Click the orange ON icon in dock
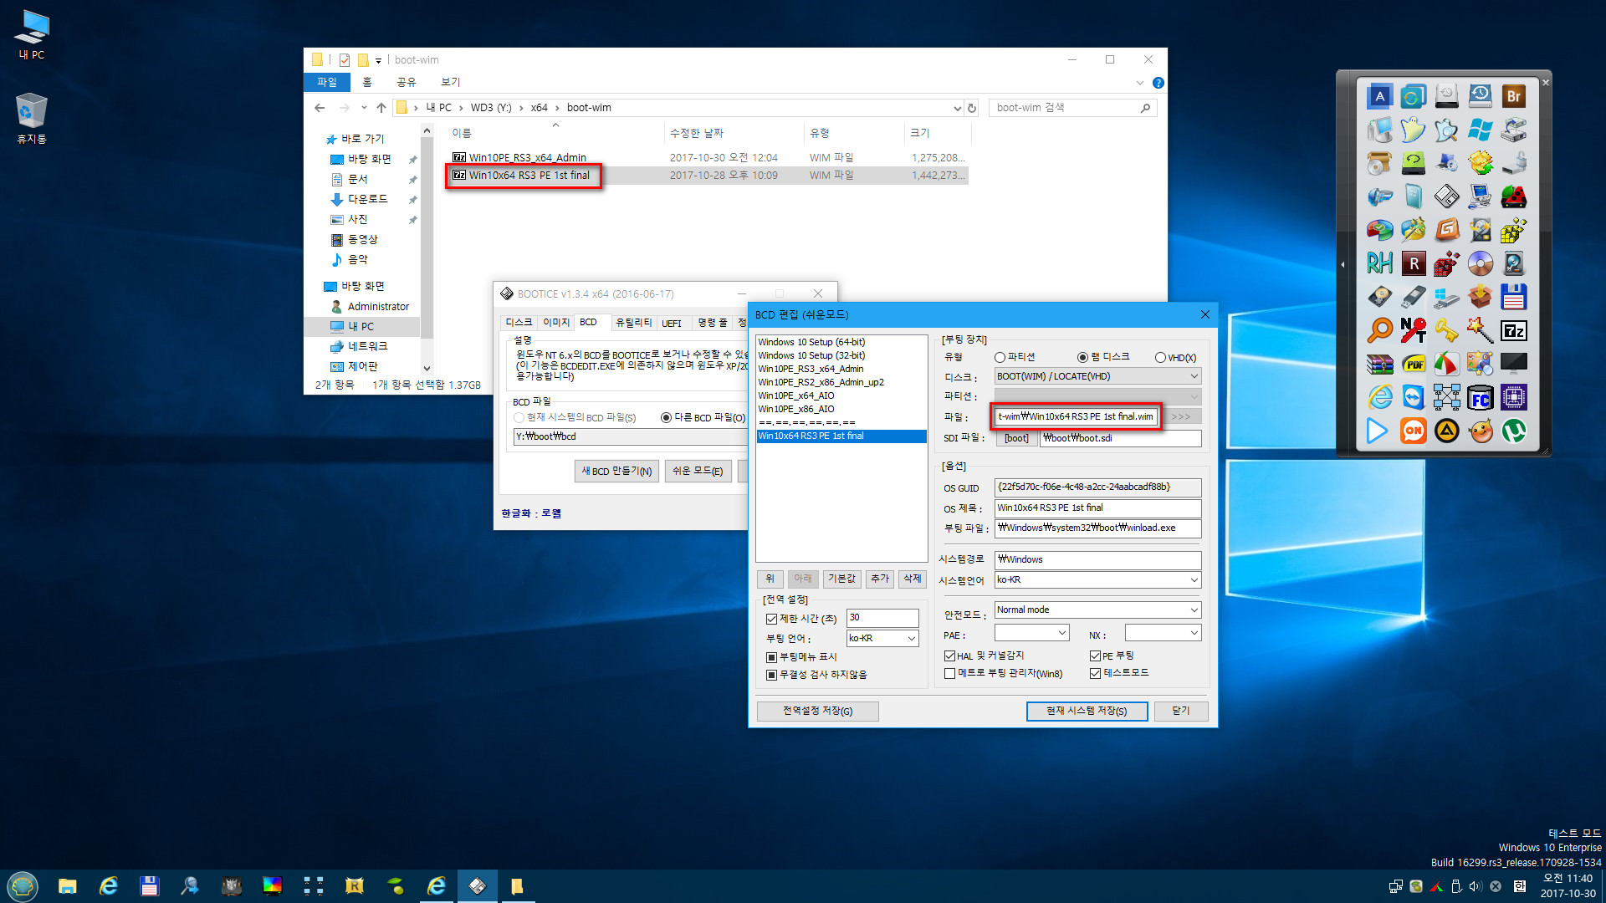Image resolution: width=1606 pixels, height=903 pixels. click(x=1413, y=431)
